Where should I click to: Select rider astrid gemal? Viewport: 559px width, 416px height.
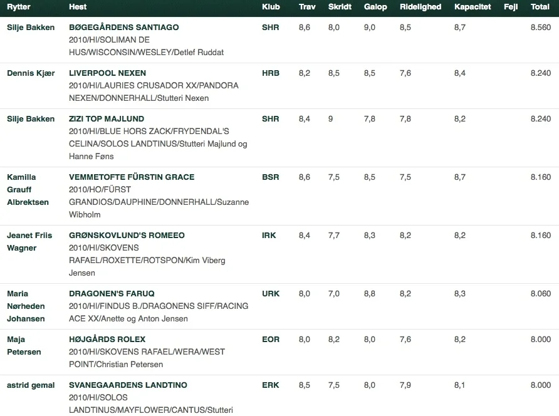31,385
